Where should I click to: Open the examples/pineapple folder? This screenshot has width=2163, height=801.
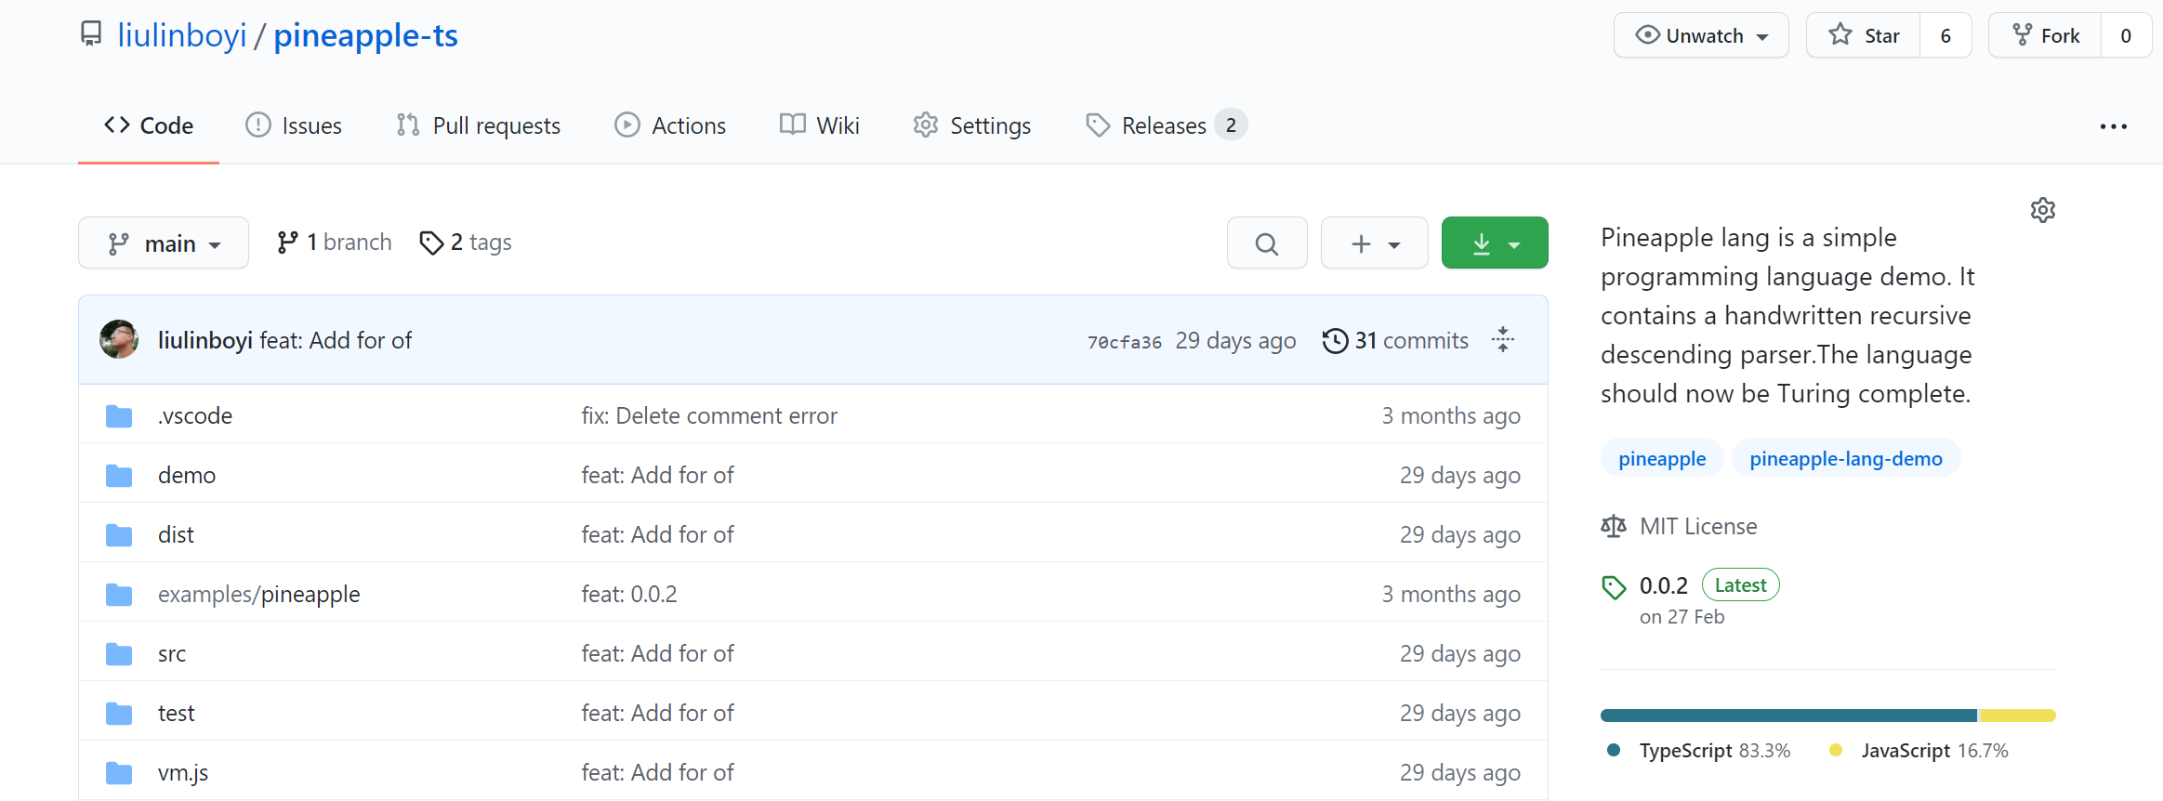[259, 594]
